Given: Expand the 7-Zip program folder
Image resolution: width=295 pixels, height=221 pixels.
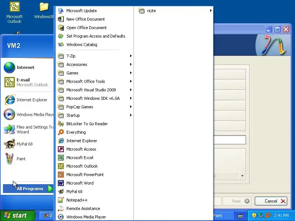Looking at the screenshot, I should [95, 56].
